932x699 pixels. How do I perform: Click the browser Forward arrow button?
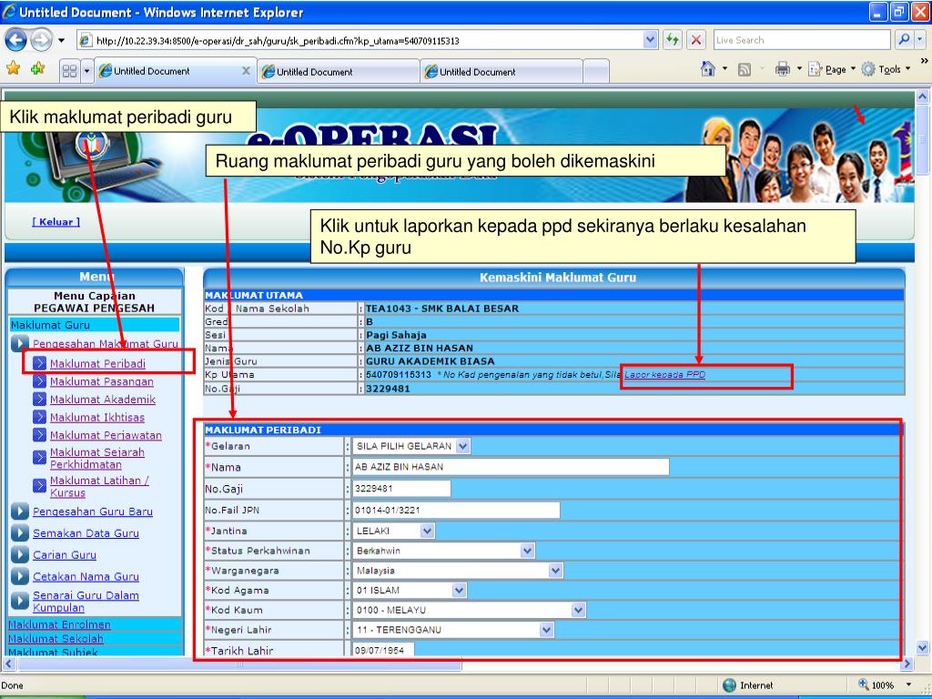coord(41,40)
